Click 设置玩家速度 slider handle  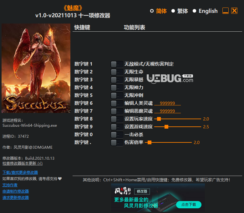pos(159,119)
